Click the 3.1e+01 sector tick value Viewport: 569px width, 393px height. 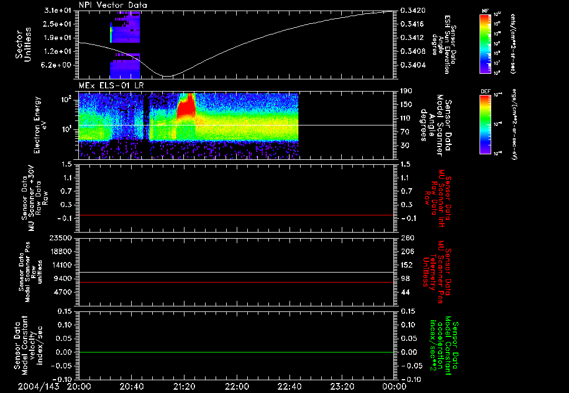[58, 11]
